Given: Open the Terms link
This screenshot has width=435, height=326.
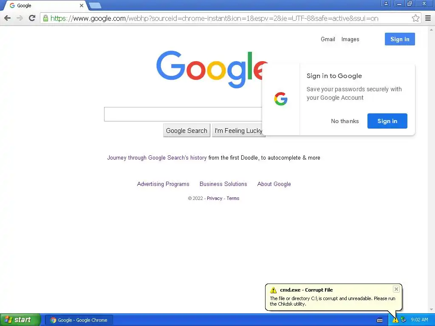Looking at the screenshot, I should click(233, 199).
